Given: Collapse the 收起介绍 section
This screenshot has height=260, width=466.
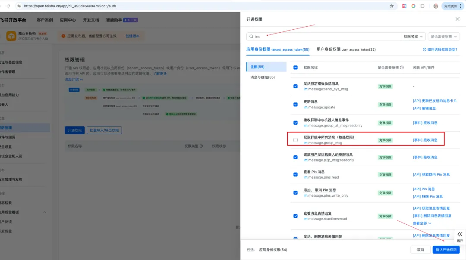Looking at the screenshot, I should point(74,80).
